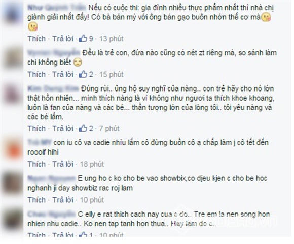Click the kissing emoji after 'thế cơ mà'

[x=266, y=17]
